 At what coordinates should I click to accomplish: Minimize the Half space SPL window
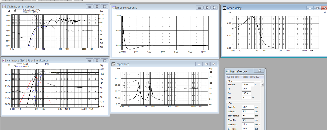coord(89,60)
